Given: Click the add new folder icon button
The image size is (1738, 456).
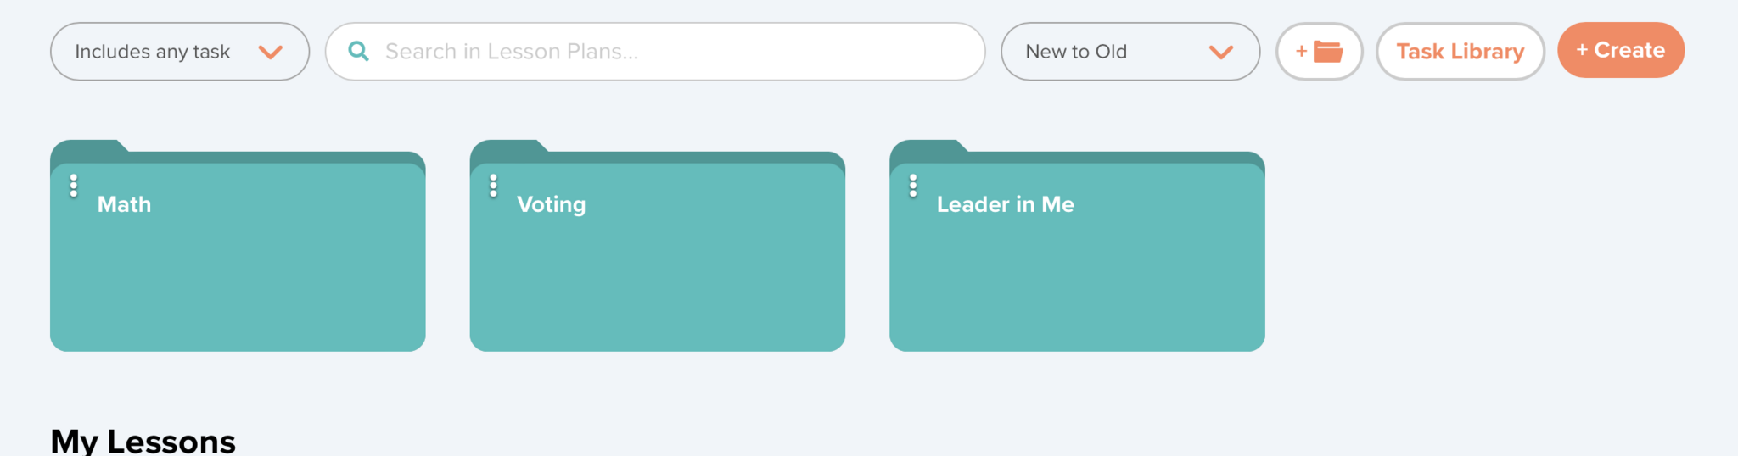Looking at the screenshot, I should [1319, 52].
